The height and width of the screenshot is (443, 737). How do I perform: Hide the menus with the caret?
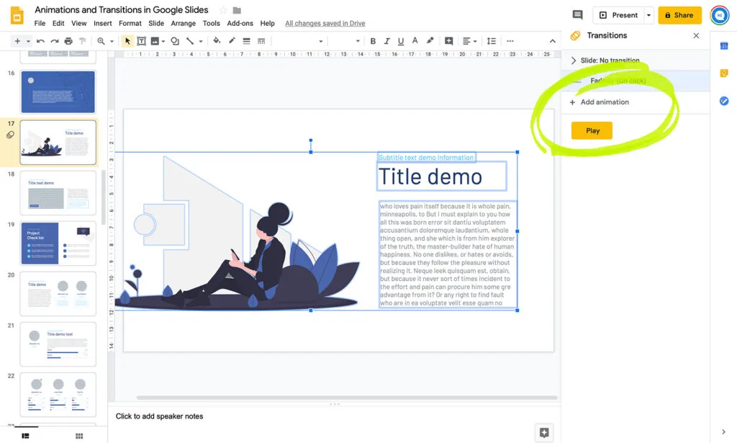click(553, 41)
